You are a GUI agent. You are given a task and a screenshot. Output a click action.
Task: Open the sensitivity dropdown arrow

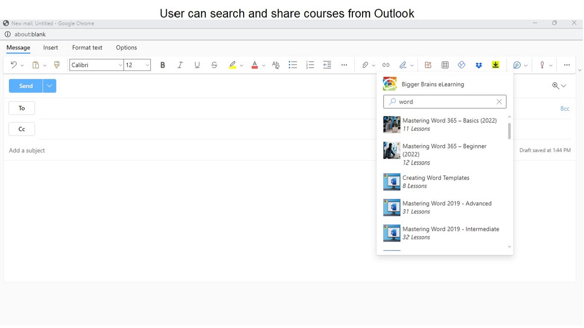[551, 65]
